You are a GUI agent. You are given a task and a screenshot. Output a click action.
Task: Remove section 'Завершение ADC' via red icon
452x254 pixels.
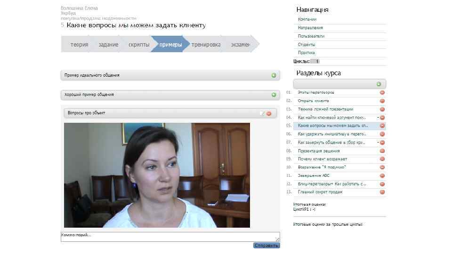pyautogui.click(x=382, y=175)
